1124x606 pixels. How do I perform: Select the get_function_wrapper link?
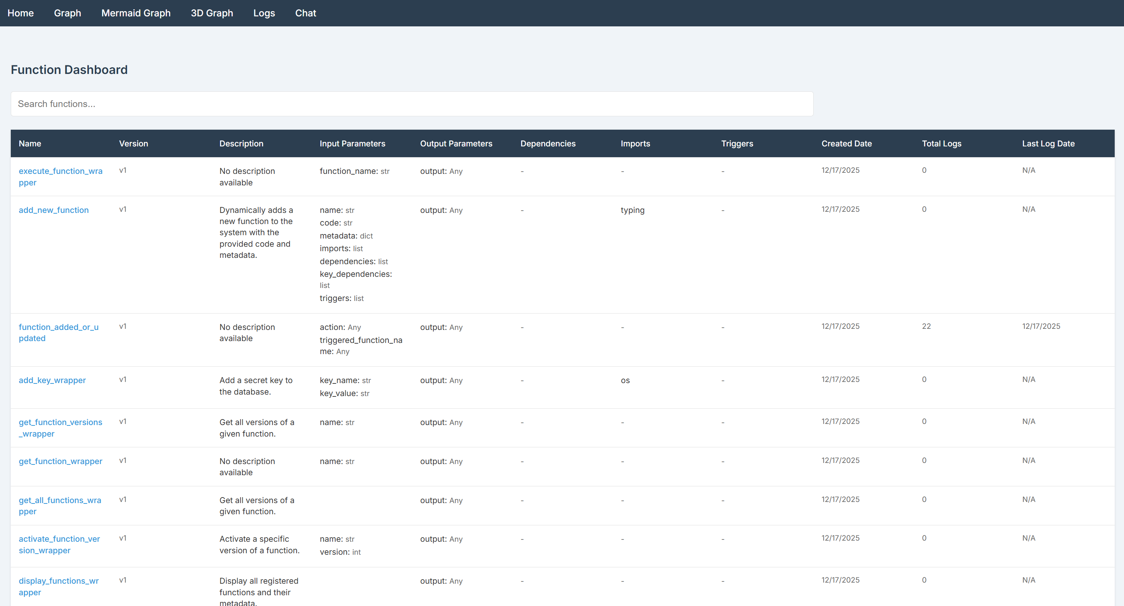[61, 461]
